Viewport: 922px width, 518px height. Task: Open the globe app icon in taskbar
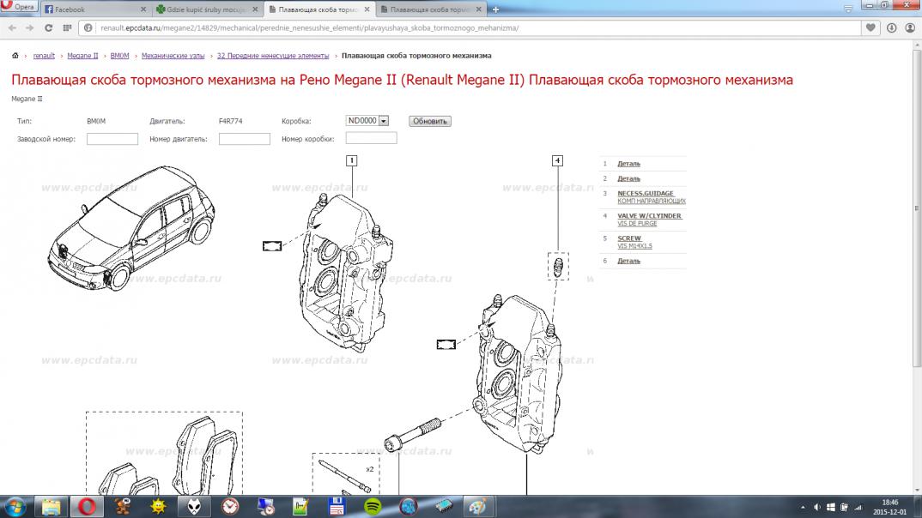pos(408,507)
